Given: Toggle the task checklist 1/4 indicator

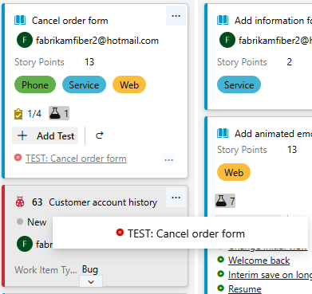Looking at the screenshot, I should pos(28,114).
